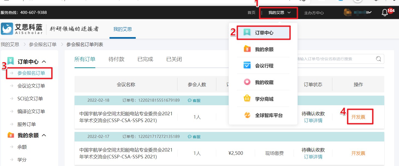The height and width of the screenshot is (166, 399).
Task: Click the user avatar in top bar
Action: pos(347,12)
